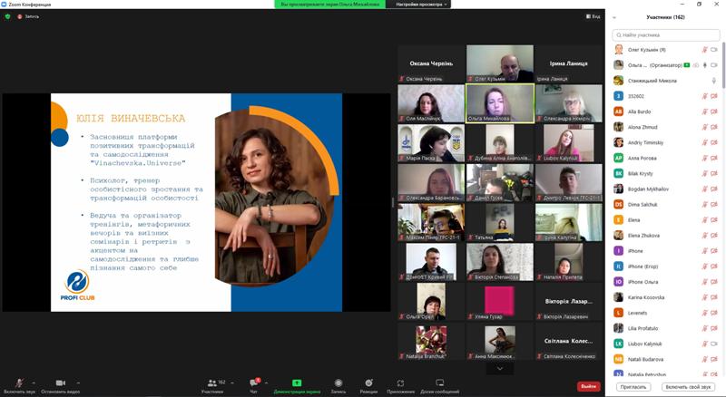Screen dimensions: 726x397
Task: Open the Reactions (Реакции) menu
Action: [368, 384]
